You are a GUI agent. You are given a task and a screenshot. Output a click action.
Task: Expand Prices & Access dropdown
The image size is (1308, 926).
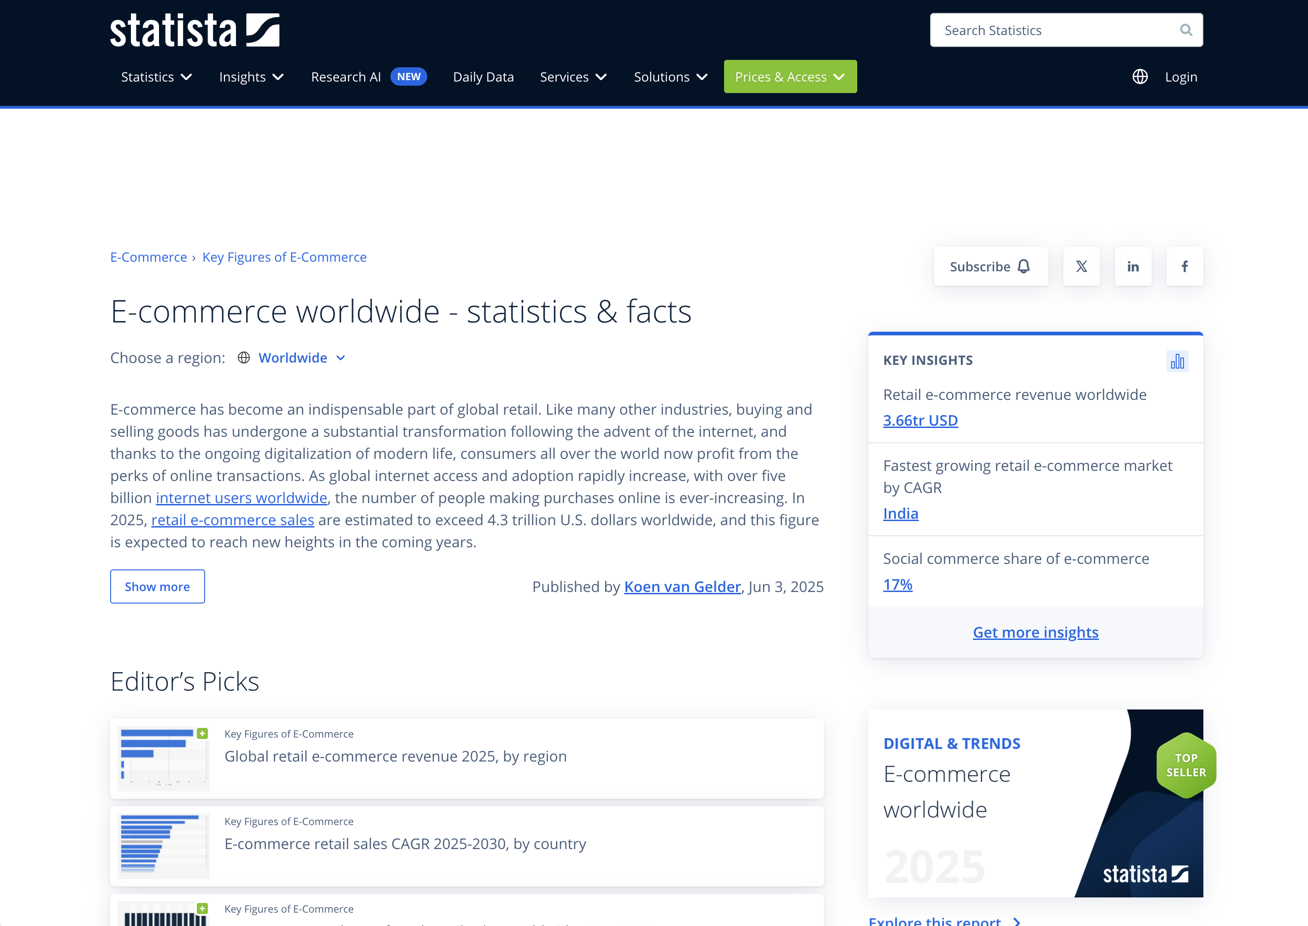tap(790, 77)
